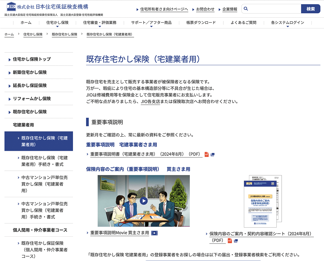Viewport: 324px width, 261px height.
Task: Select the ホーム menu item
Action: pos(26,23)
